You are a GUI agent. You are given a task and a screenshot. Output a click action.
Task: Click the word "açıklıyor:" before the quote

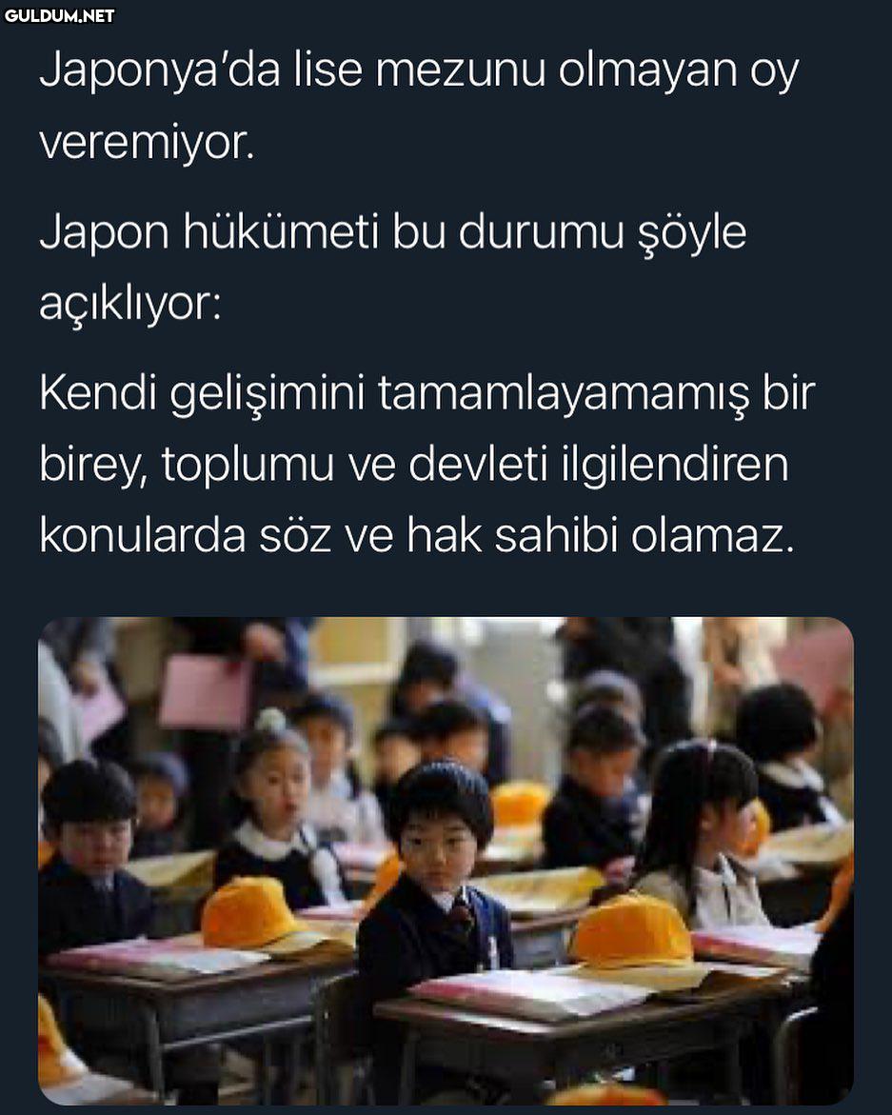[x=130, y=305]
